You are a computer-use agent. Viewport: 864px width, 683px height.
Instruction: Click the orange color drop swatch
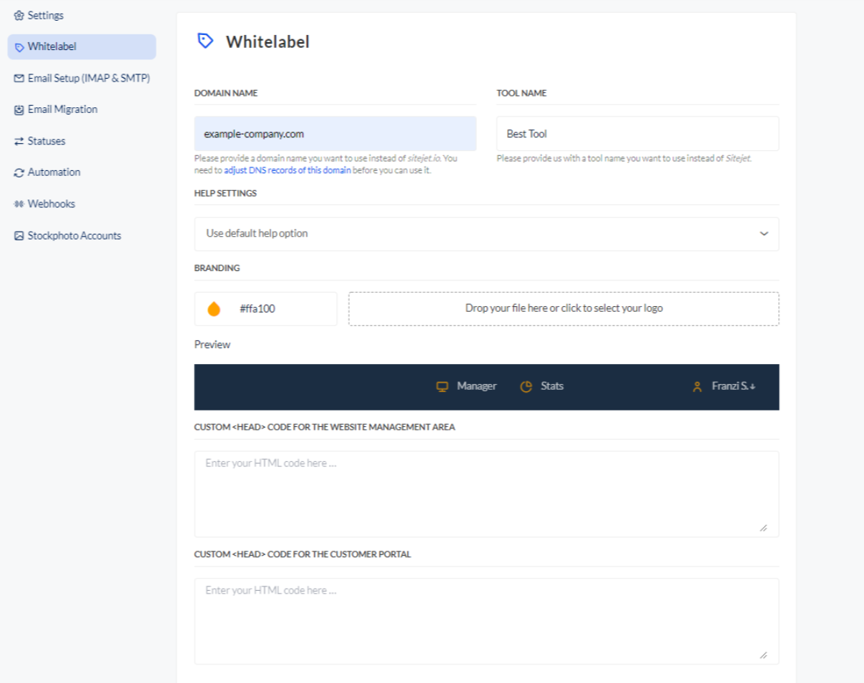[213, 309]
